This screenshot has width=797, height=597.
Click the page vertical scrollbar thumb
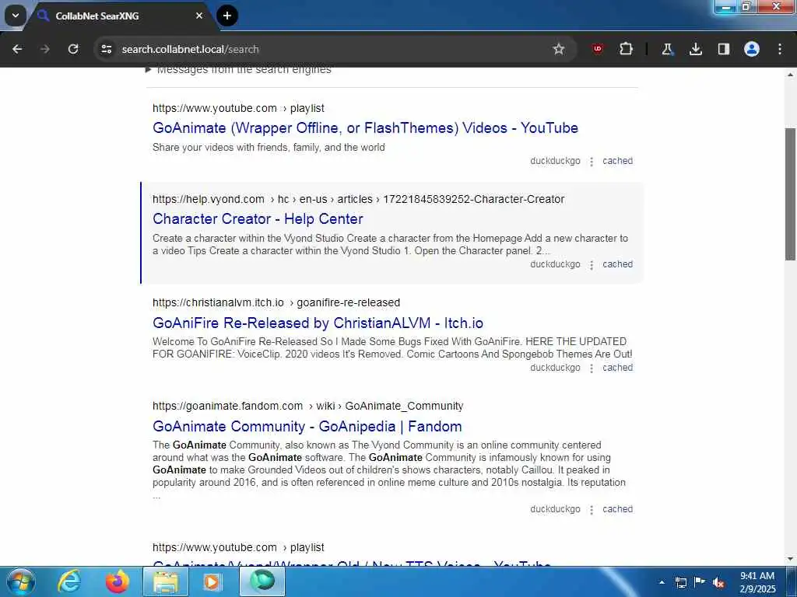pos(791,194)
